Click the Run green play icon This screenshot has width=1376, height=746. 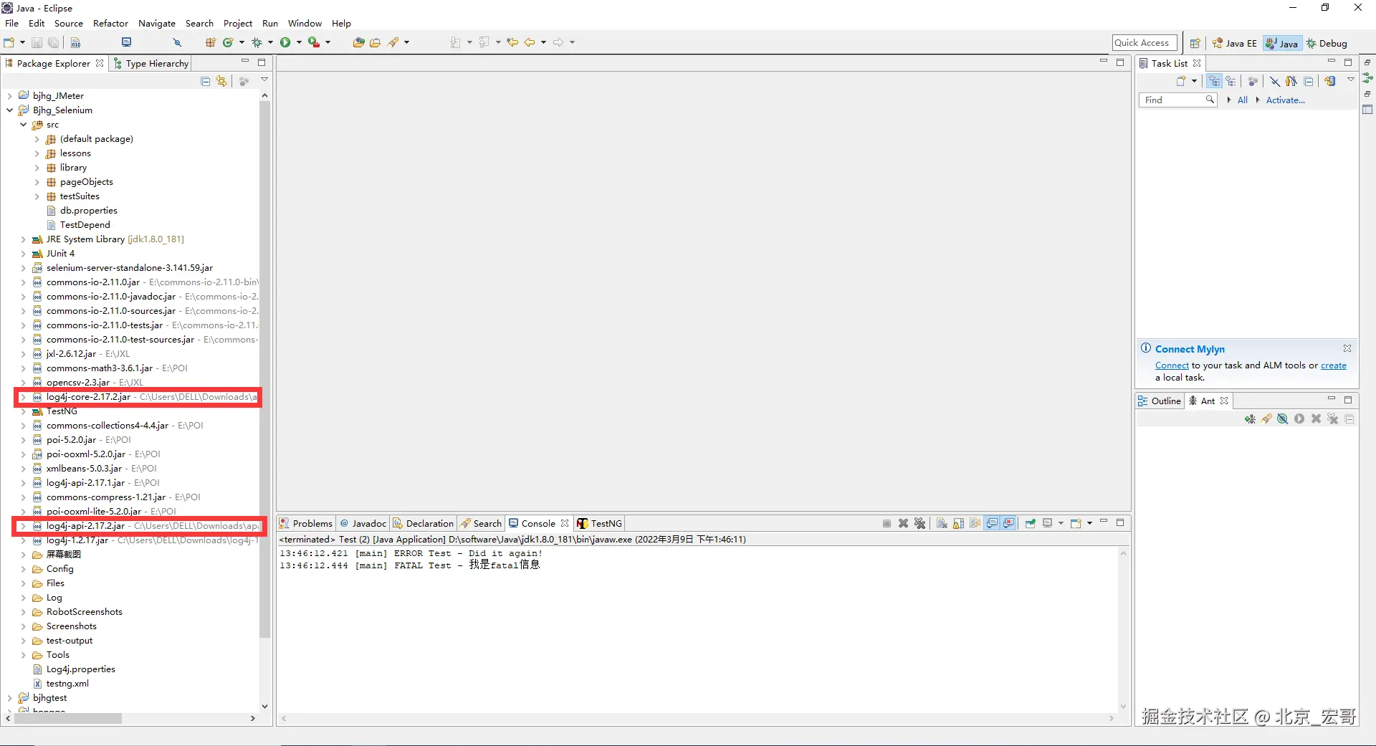coord(285,43)
